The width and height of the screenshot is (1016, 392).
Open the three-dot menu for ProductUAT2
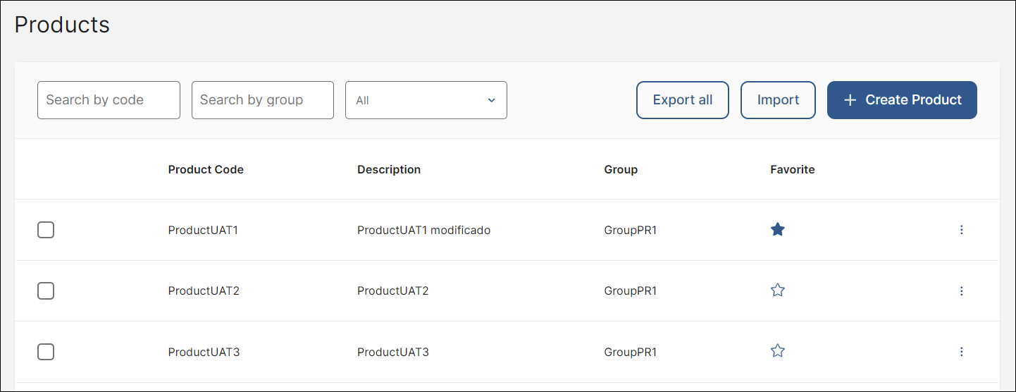pos(961,290)
